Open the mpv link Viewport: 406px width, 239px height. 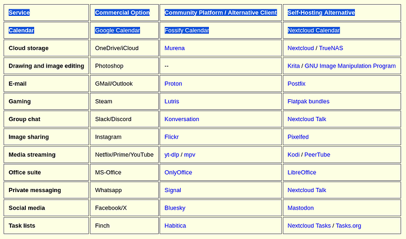(189, 155)
